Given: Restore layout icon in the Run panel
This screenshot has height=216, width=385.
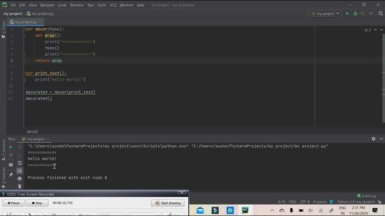Looking at the screenshot, I should (11, 165).
